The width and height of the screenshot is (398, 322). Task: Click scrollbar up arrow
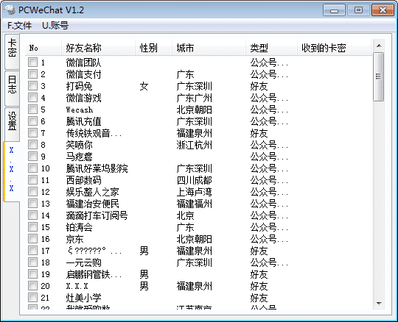(x=379, y=46)
